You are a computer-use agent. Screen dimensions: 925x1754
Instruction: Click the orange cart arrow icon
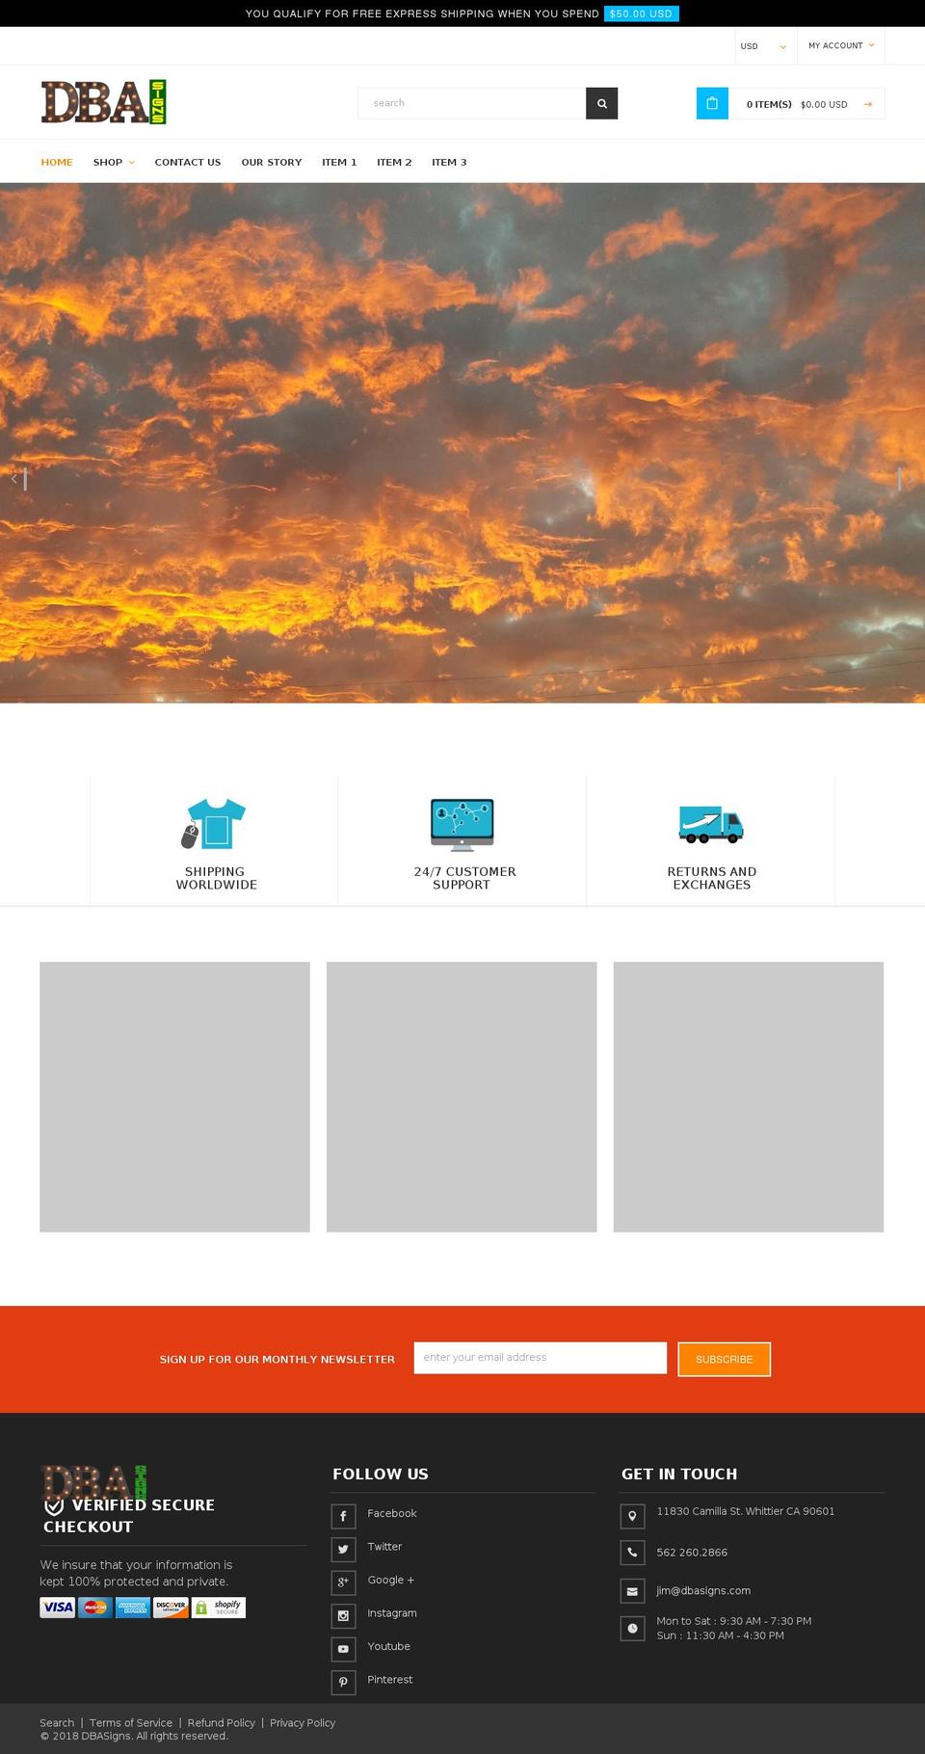(x=867, y=104)
